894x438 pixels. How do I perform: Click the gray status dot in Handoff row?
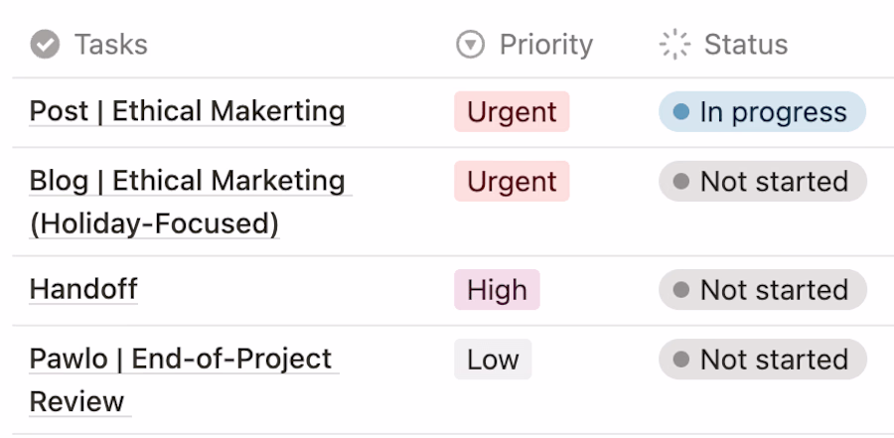[680, 290]
